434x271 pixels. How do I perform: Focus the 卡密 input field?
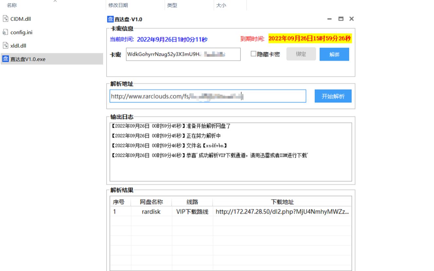pos(183,54)
